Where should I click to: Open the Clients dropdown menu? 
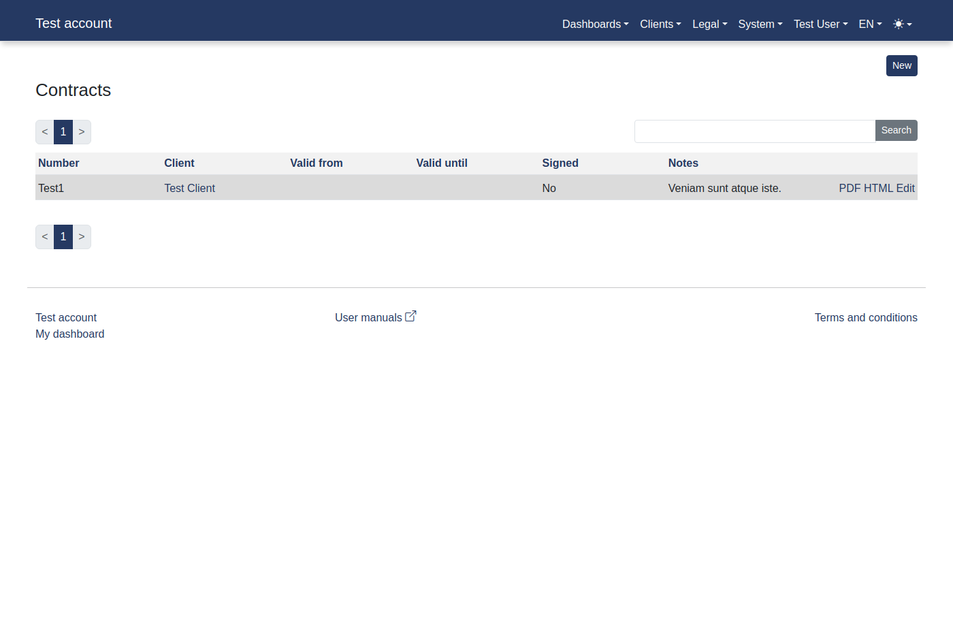660,24
